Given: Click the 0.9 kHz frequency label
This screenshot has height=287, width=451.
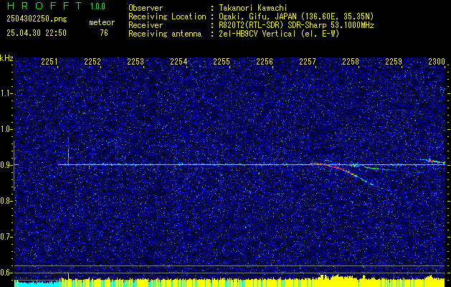Looking at the screenshot, I should [x=6, y=165].
